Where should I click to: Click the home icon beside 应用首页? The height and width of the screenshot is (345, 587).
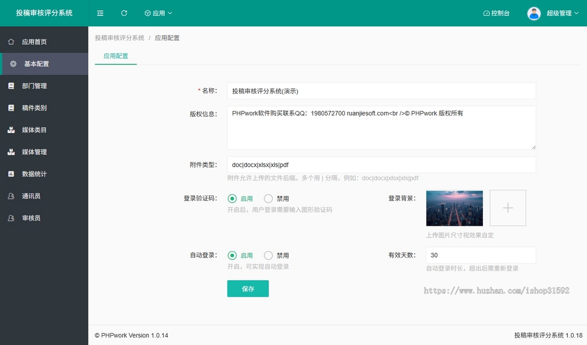pos(11,42)
